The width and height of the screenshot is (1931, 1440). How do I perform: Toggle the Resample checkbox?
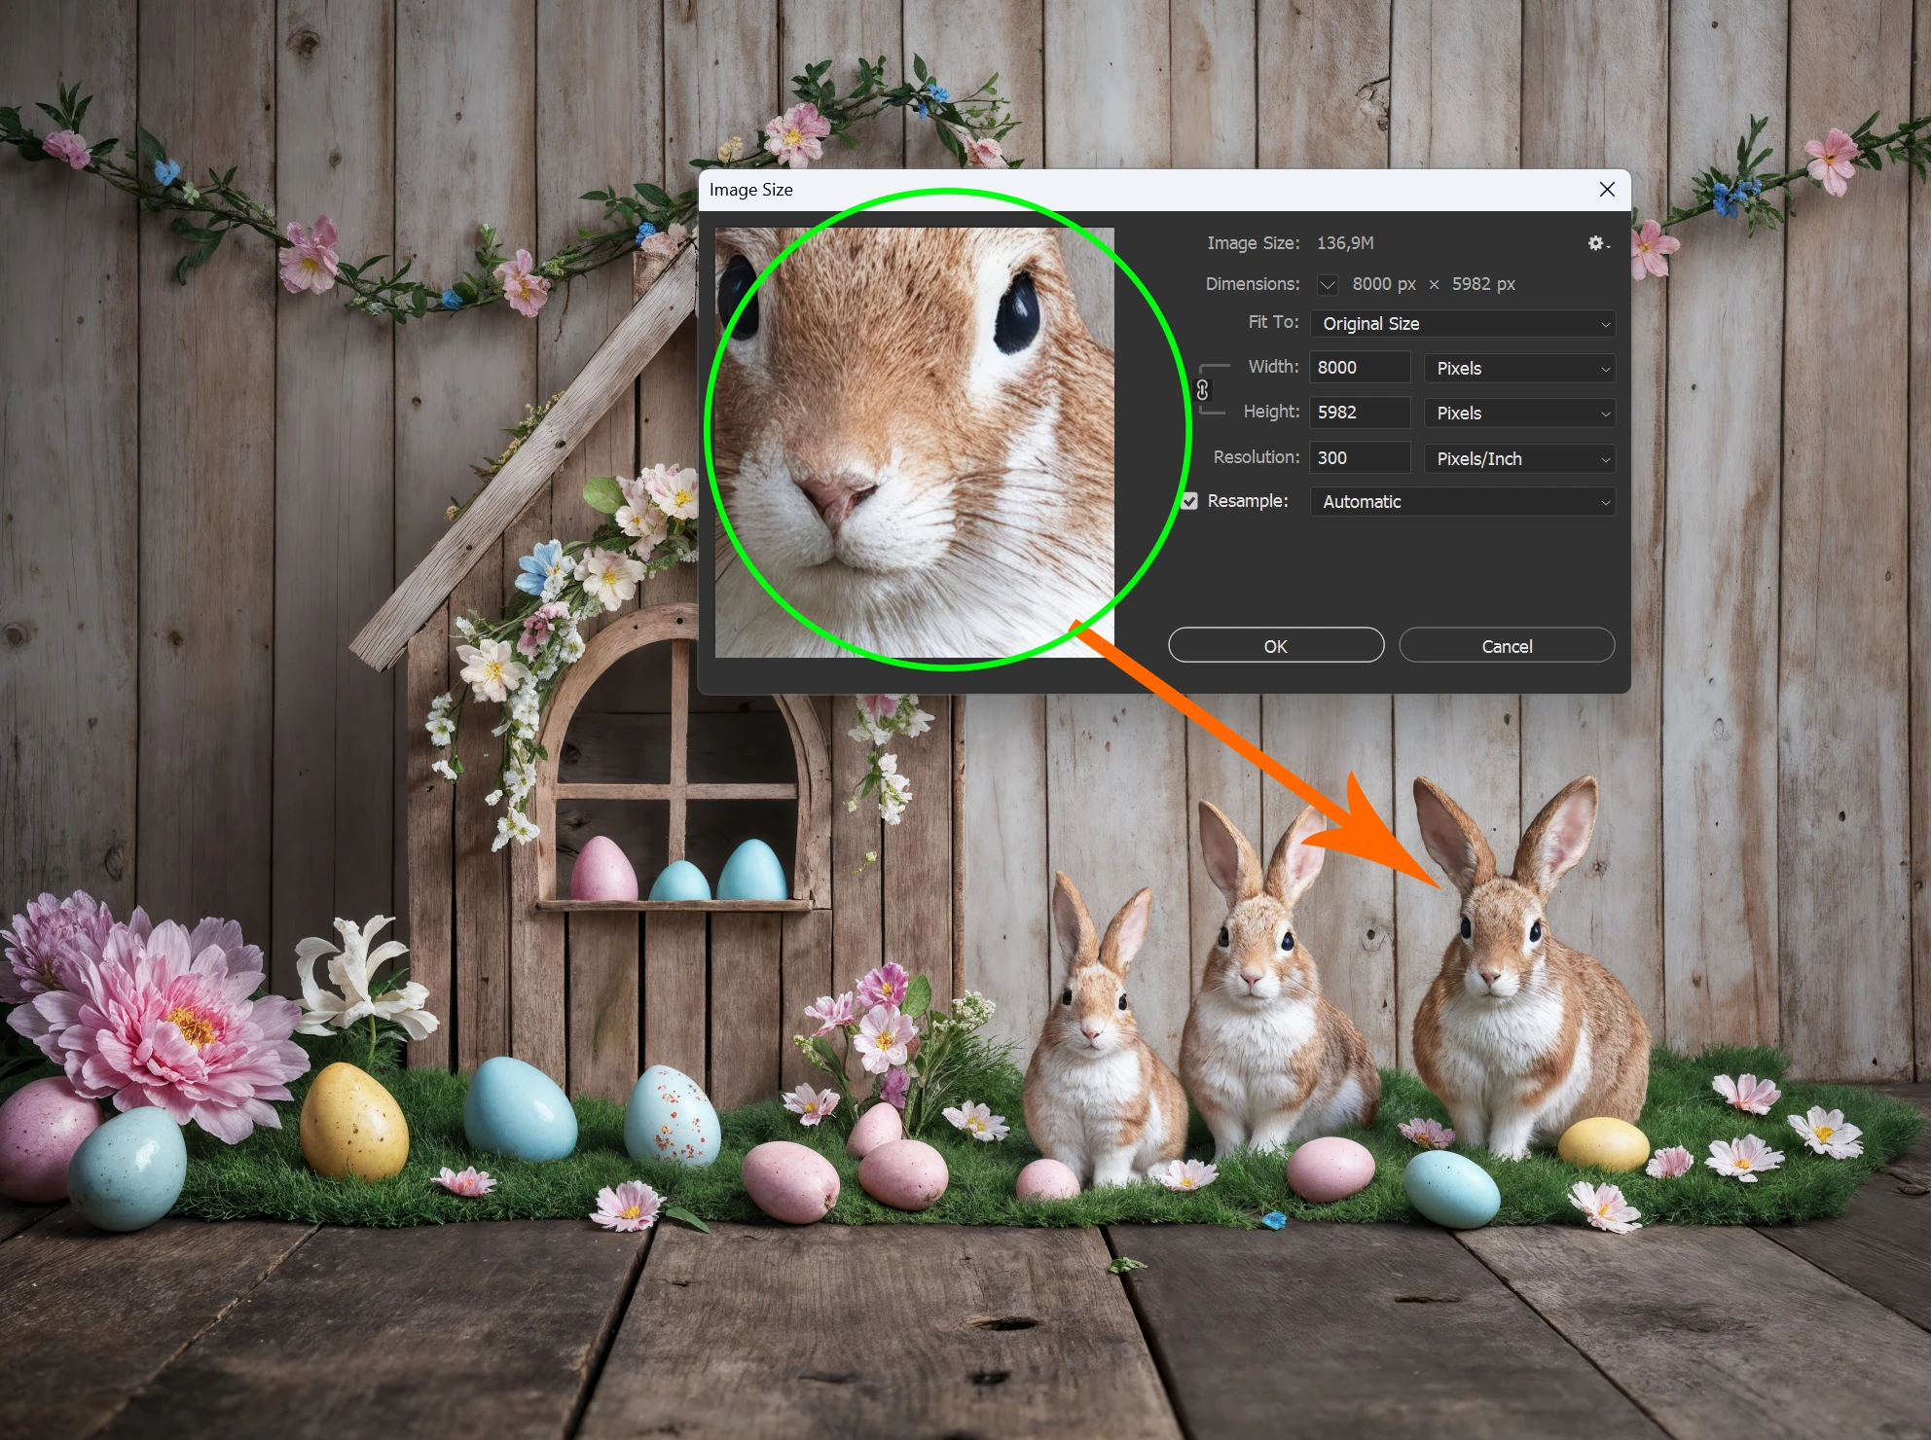click(1189, 501)
